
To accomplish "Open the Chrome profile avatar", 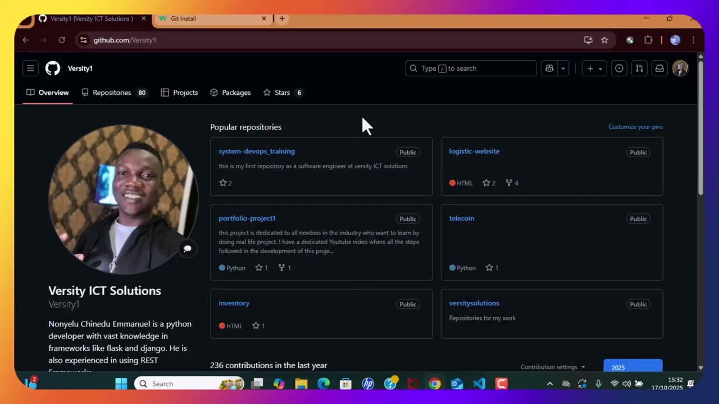I will [675, 40].
